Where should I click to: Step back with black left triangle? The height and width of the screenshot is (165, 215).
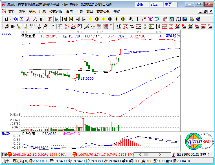[x=78, y=19]
